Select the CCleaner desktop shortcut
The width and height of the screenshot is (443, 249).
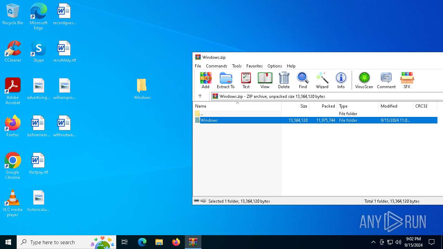coord(13,52)
